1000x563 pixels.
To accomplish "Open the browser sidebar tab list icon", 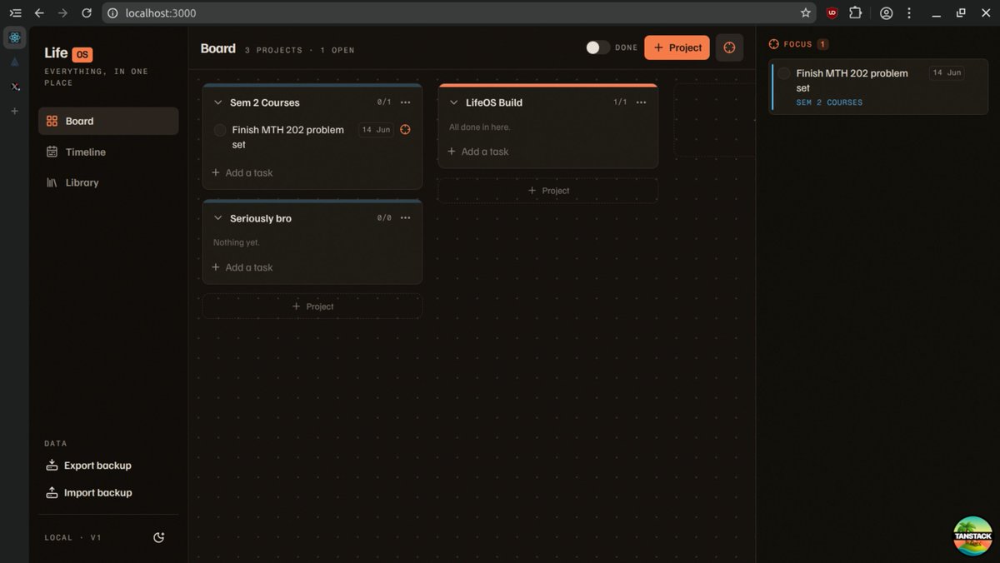I will (x=15, y=12).
